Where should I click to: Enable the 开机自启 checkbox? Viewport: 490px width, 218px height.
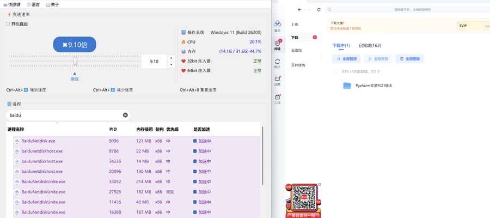tap(8, 24)
